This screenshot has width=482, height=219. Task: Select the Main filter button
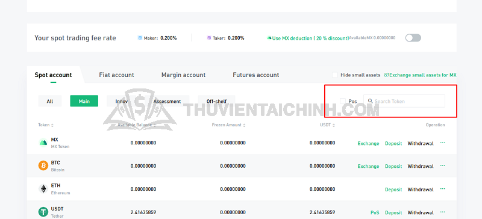84,101
